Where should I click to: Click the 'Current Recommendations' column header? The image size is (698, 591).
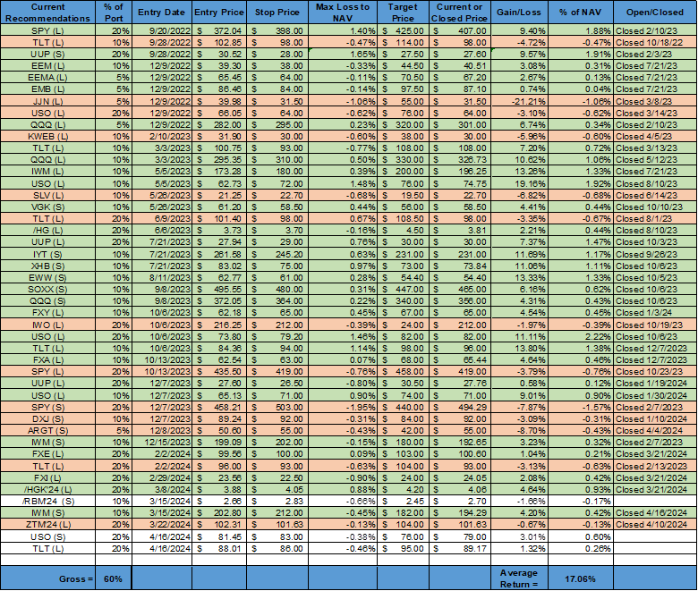tap(47, 13)
